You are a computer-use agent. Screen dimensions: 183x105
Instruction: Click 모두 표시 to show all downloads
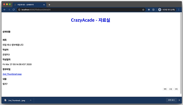coord(171,100)
